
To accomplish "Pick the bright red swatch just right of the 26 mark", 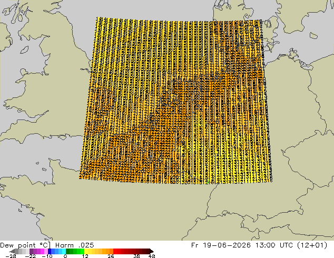I will [115, 251].
